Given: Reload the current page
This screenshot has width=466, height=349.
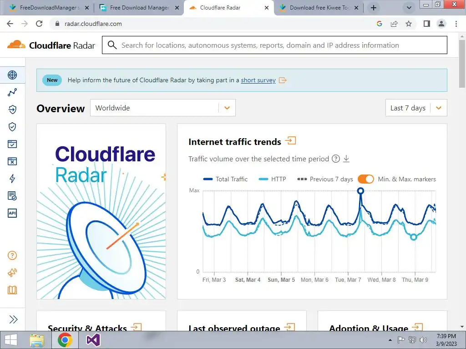Looking at the screenshot, I should [39, 24].
